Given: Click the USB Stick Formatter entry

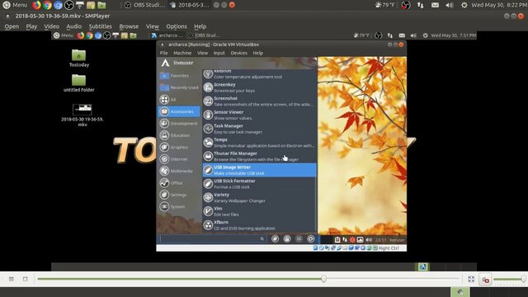Looking at the screenshot, I should click(259, 184).
